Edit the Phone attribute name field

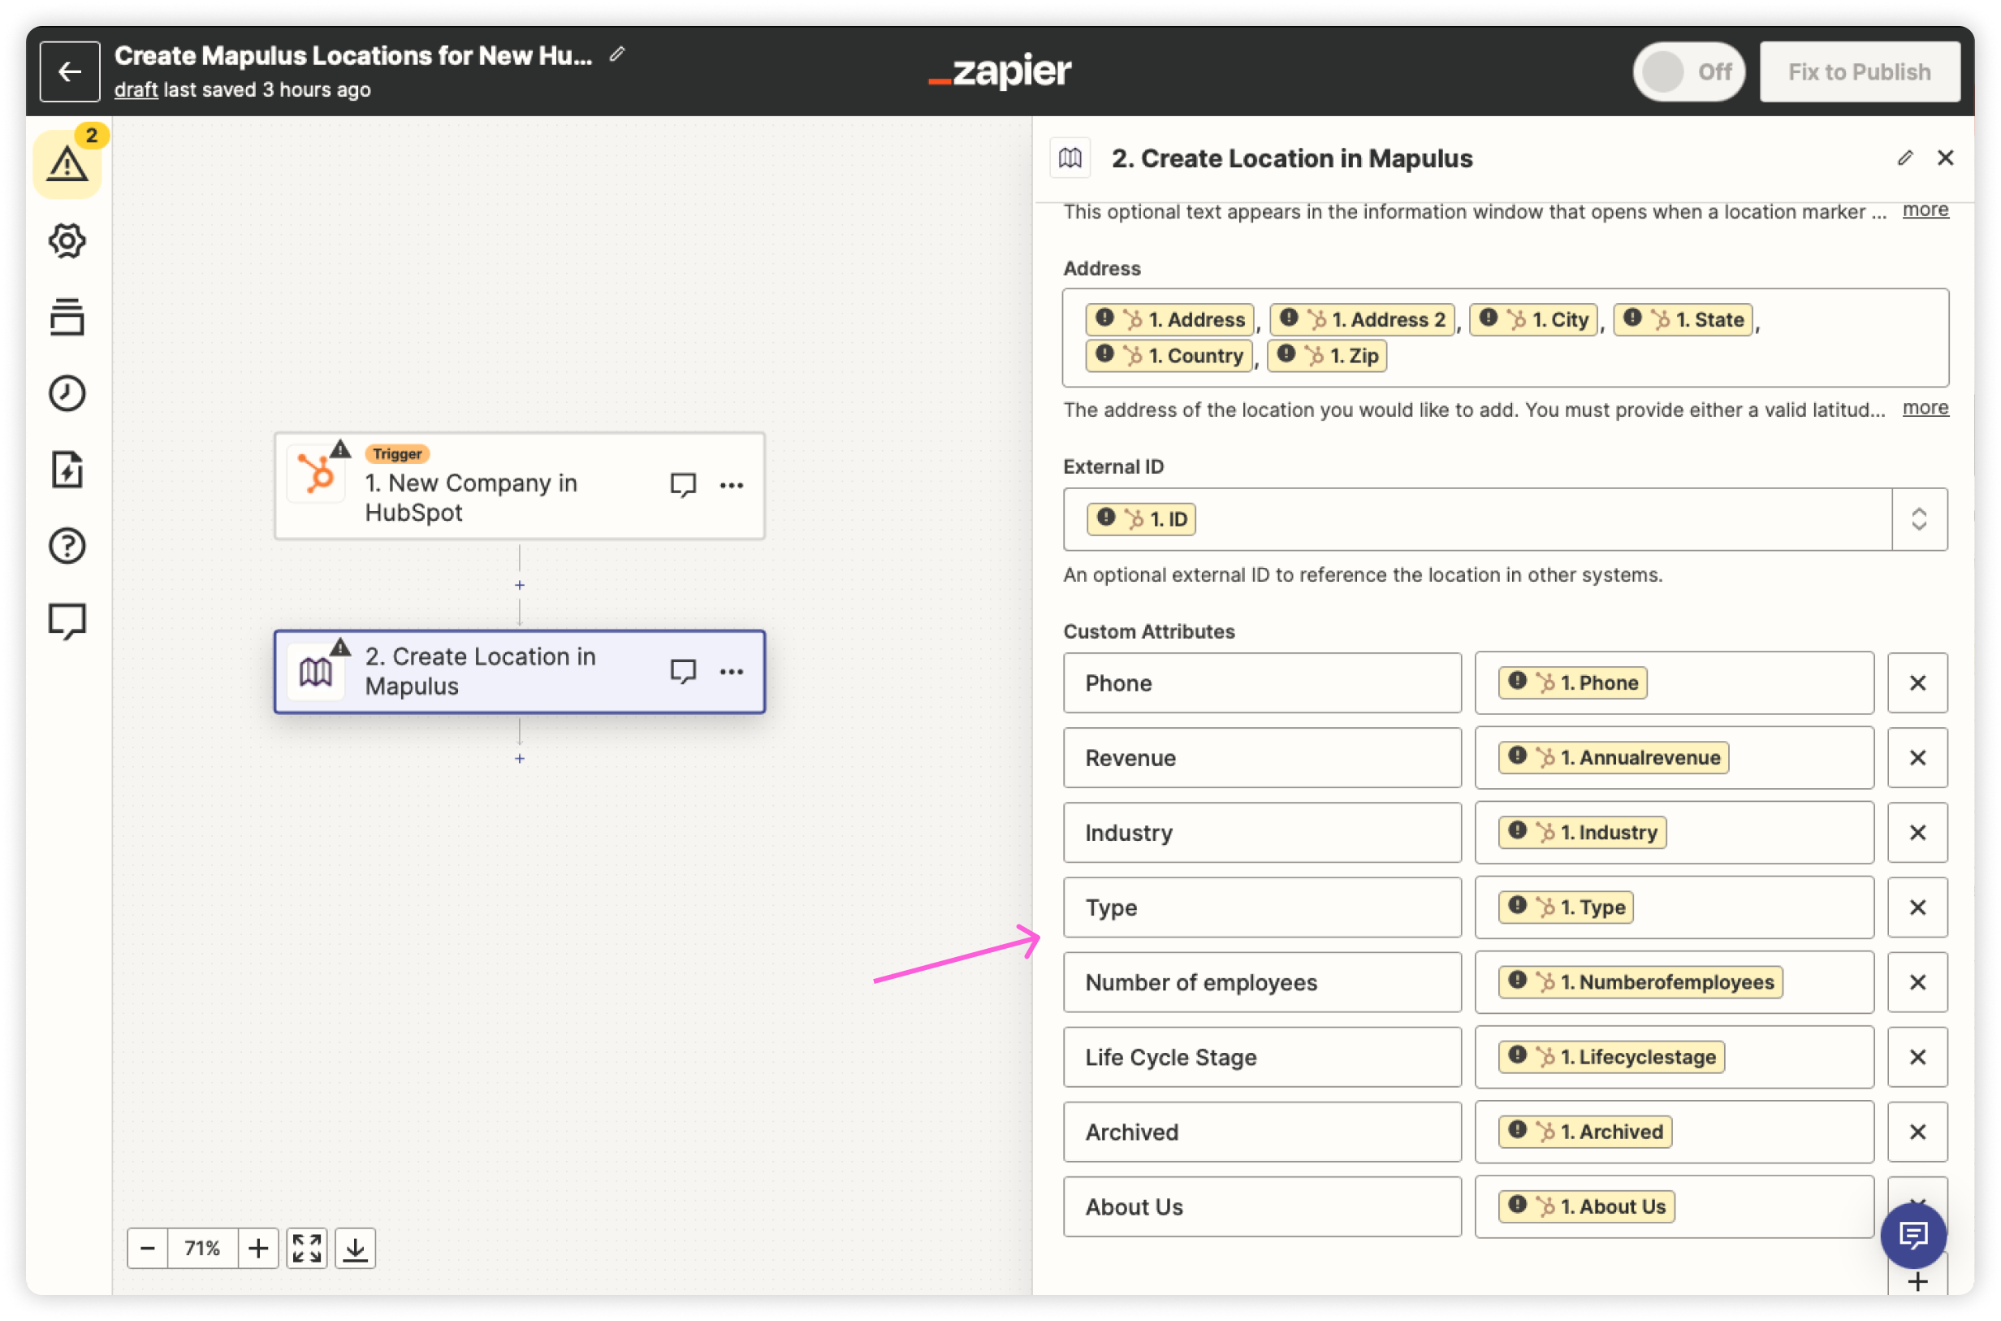[x=1263, y=683]
